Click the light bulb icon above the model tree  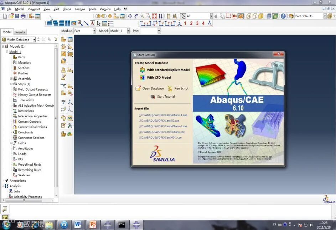pos(56,39)
